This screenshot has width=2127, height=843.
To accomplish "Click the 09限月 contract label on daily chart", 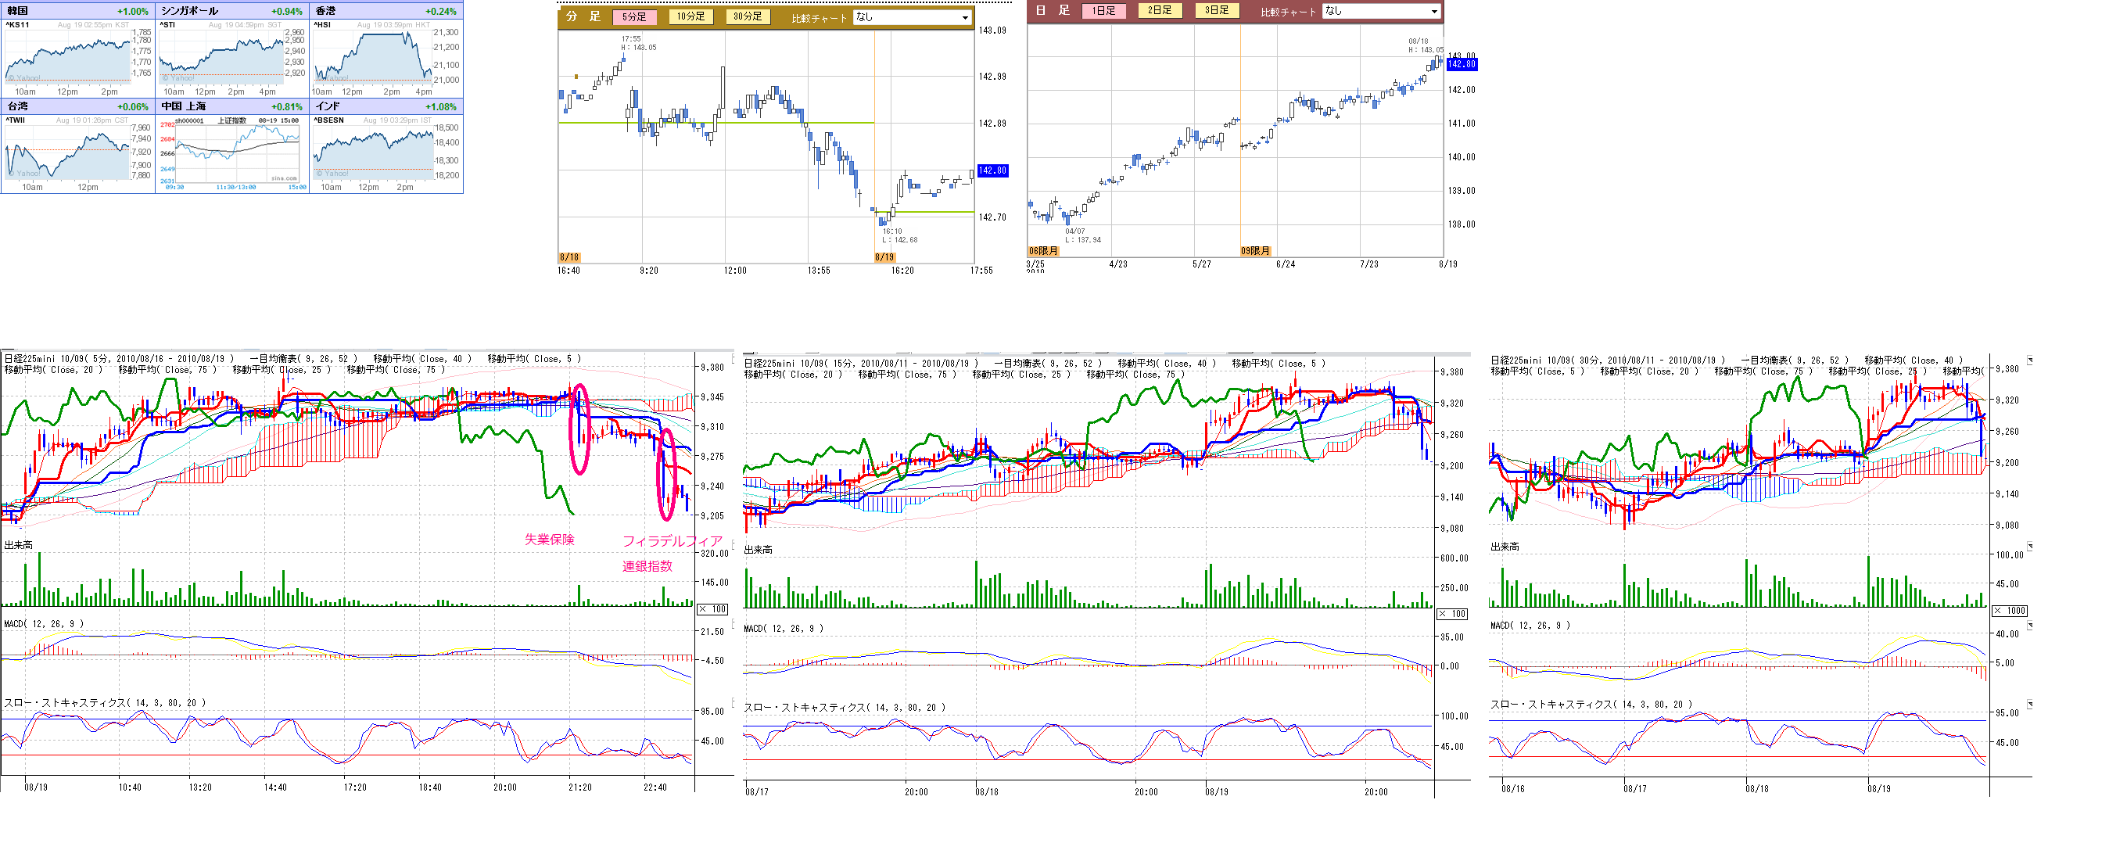I will tap(1254, 251).
